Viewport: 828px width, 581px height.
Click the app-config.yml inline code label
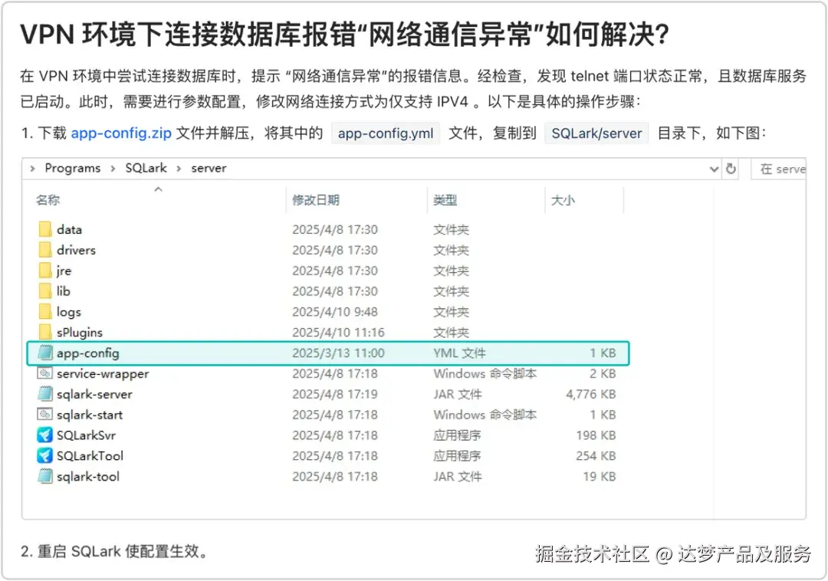pyautogui.click(x=386, y=133)
